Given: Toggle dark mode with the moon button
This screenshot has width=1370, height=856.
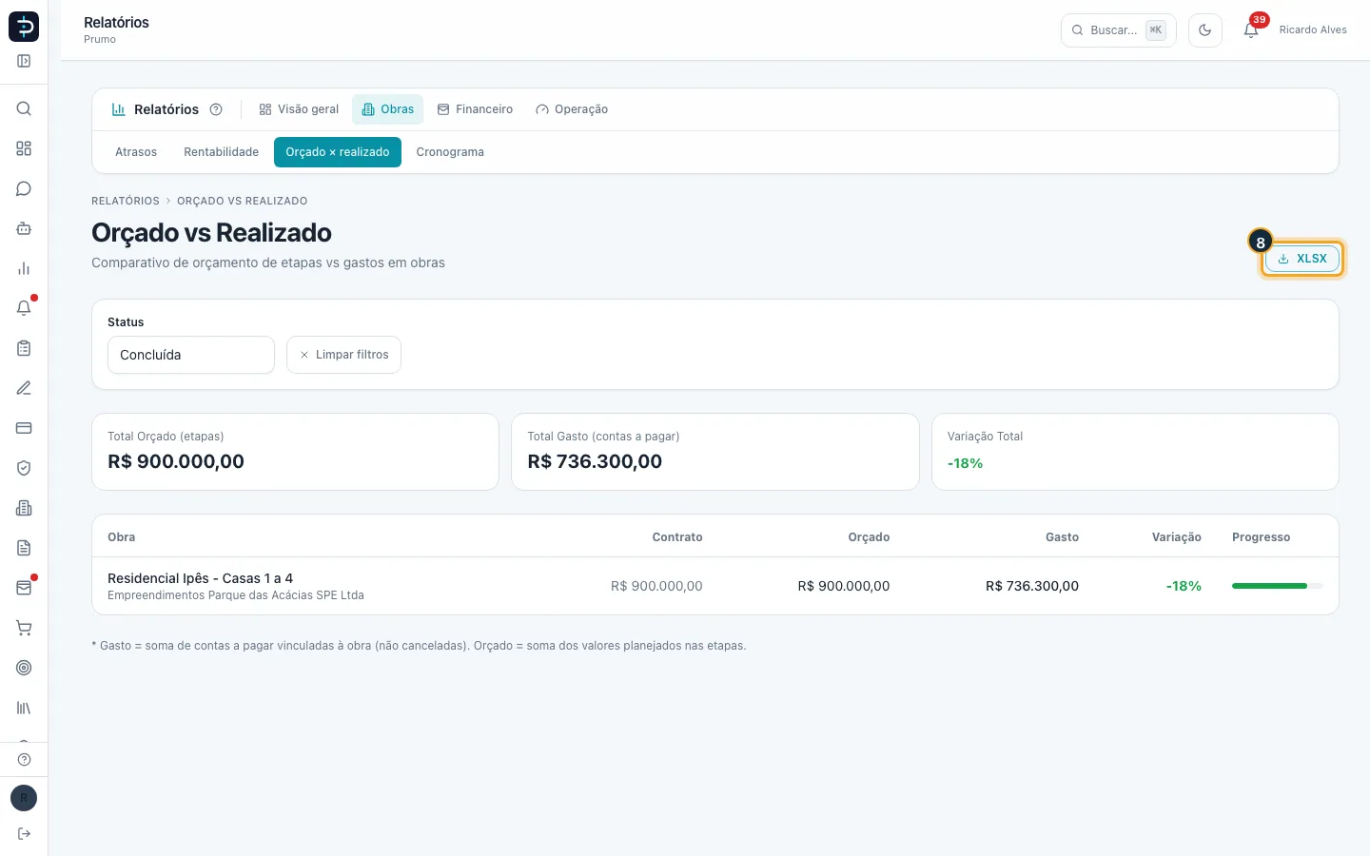Looking at the screenshot, I should tap(1205, 30).
